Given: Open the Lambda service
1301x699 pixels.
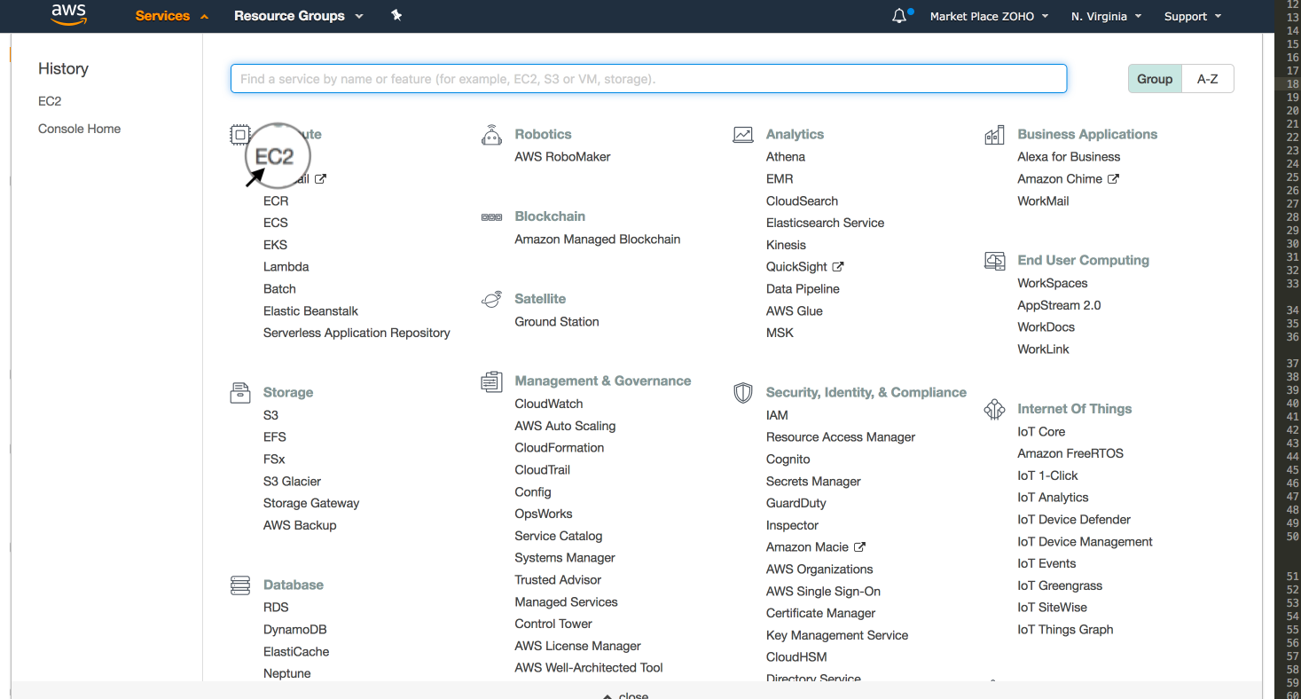Looking at the screenshot, I should [286, 267].
